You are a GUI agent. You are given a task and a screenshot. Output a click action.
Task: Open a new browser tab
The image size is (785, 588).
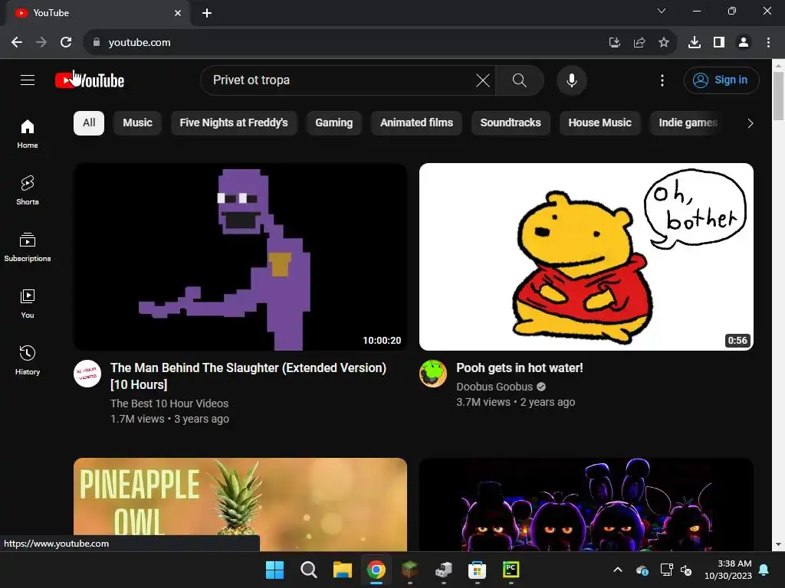click(207, 13)
